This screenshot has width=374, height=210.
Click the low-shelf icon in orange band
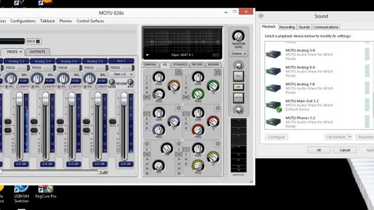(x=147, y=97)
